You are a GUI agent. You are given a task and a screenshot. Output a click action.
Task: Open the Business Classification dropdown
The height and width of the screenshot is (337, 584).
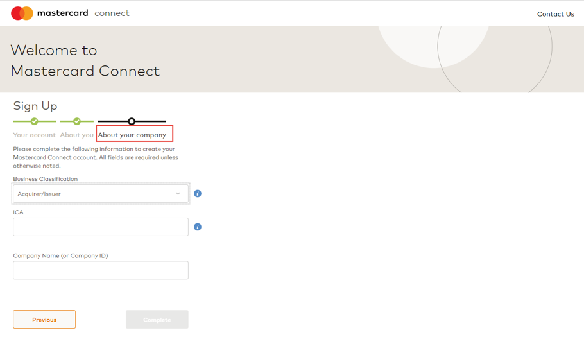coord(101,194)
